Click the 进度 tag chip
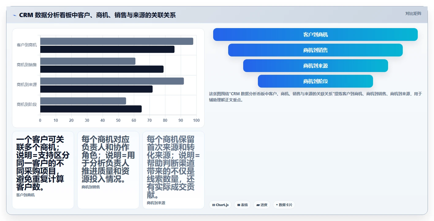Screen dimensions: 434x221 coord(262,205)
